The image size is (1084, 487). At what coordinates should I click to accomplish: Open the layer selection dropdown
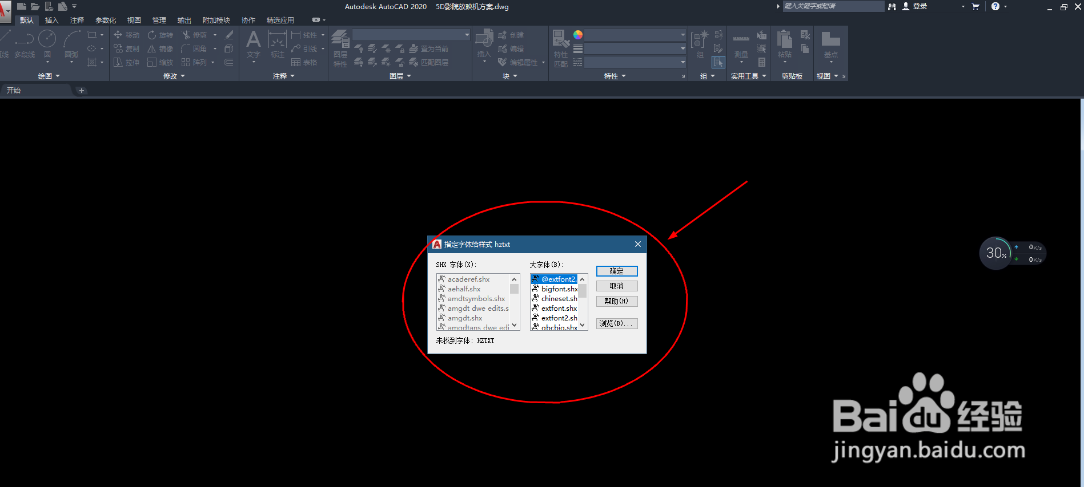click(x=411, y=35)
